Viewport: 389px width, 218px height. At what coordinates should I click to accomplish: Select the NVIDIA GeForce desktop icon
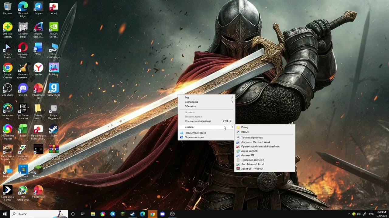pos(53,30)
